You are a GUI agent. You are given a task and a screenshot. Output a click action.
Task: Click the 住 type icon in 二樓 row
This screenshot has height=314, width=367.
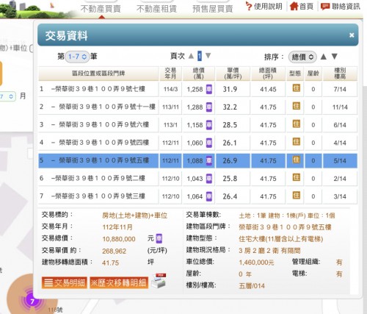296,177
